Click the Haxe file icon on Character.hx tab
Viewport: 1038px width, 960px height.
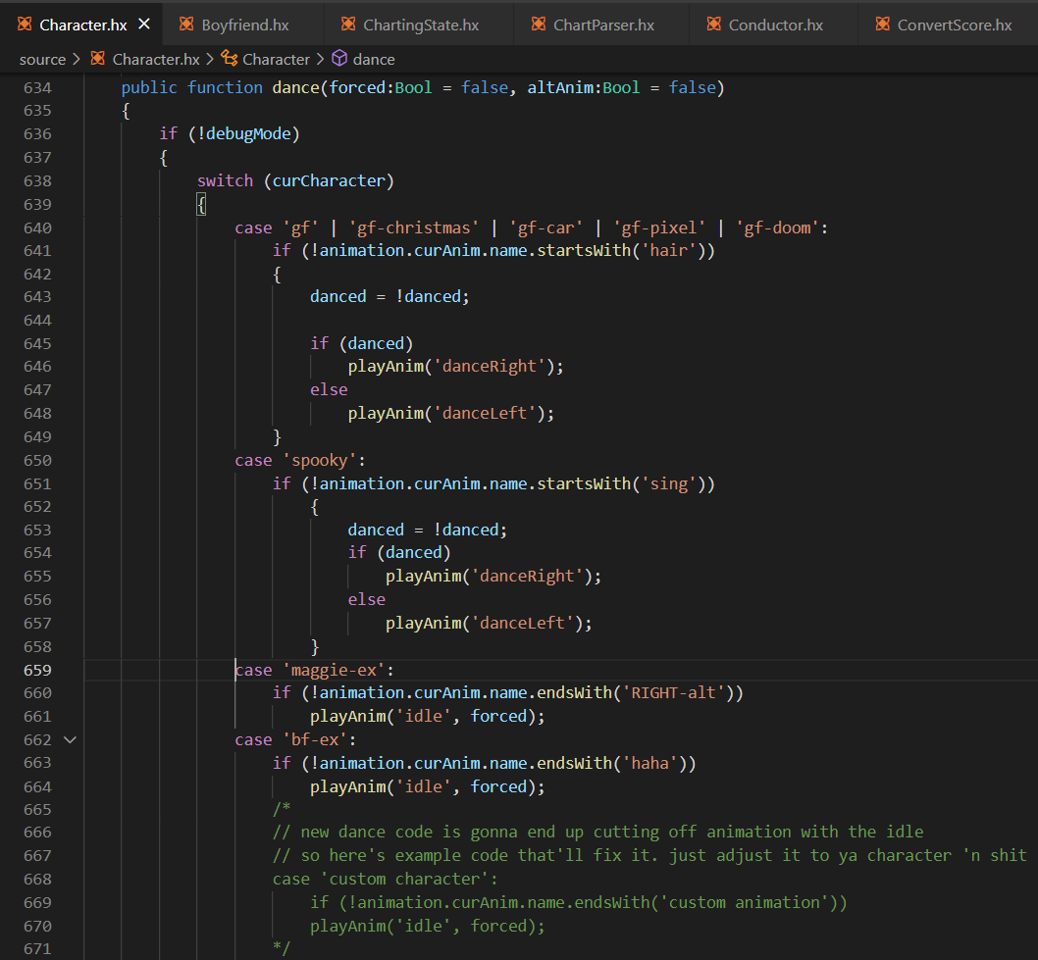pyautogui.click(x=25, y=25)
